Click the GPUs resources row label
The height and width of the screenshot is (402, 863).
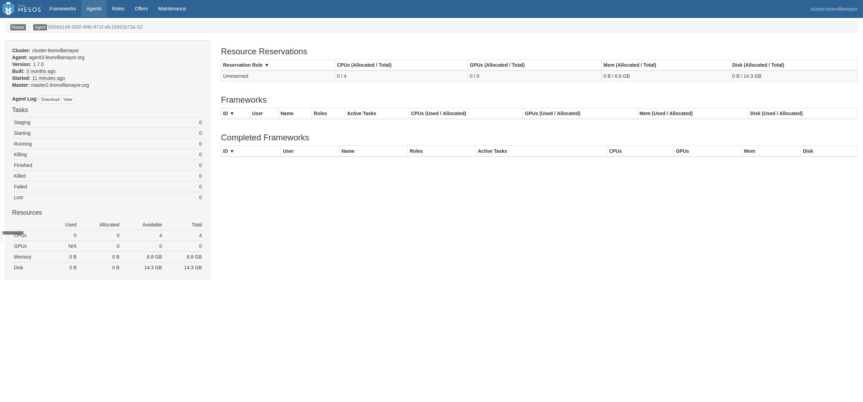point(20,246)
